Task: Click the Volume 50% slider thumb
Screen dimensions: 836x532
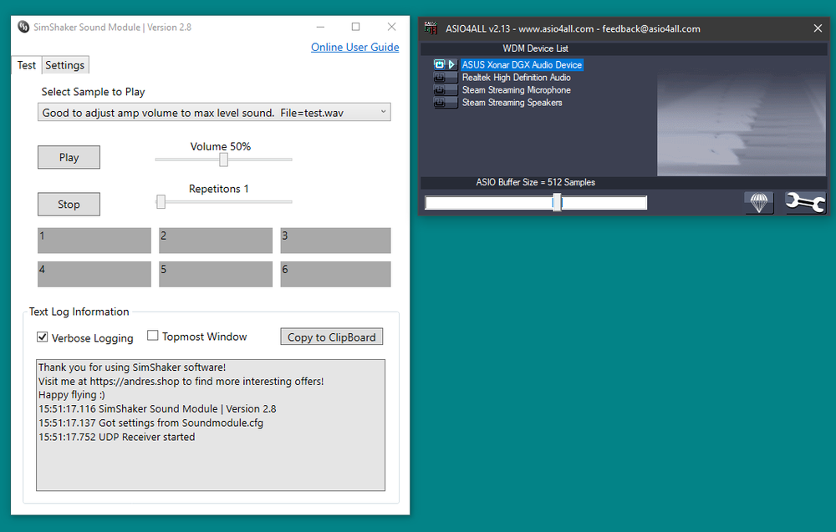Action: pyautogui.click(x=223, y=160)
